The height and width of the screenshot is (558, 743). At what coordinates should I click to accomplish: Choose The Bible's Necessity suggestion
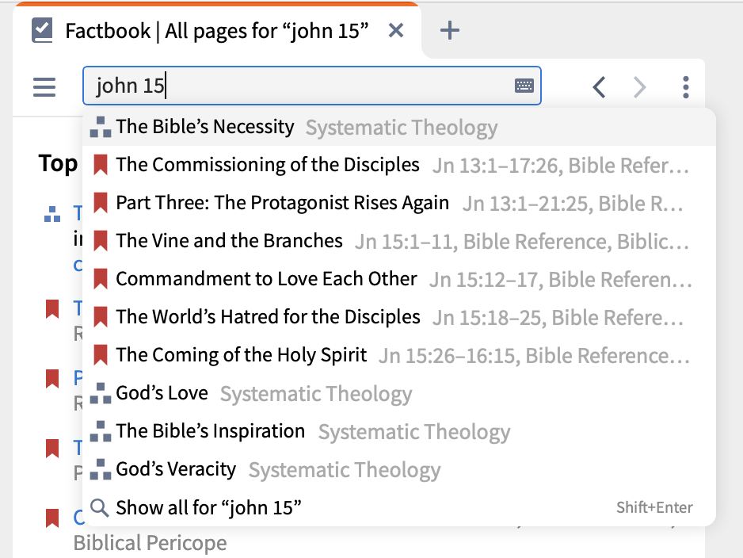click(x=399, y=127)
